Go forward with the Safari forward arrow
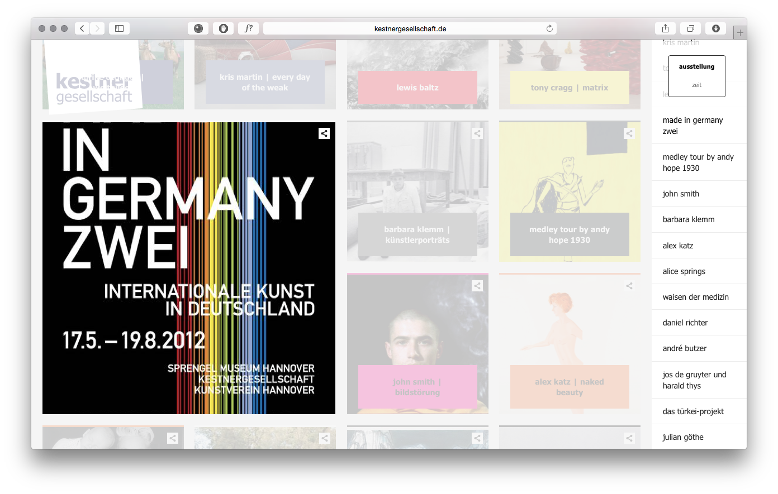 (x=97, y=28)
